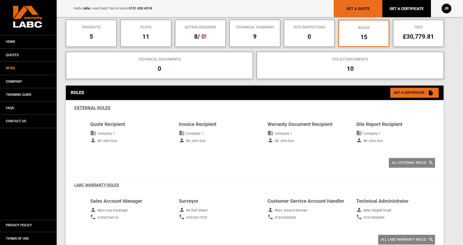This screenshot has height=245, width=463.
Task: Click the name Miss Jessica Noonan
Action: coord(291,210)
